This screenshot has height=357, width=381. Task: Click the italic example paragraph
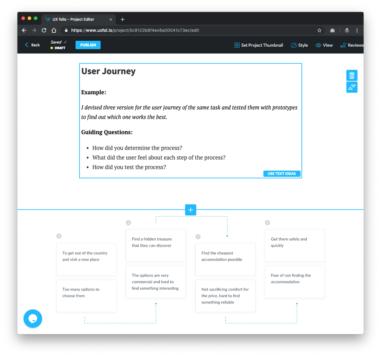coord(189,112)
